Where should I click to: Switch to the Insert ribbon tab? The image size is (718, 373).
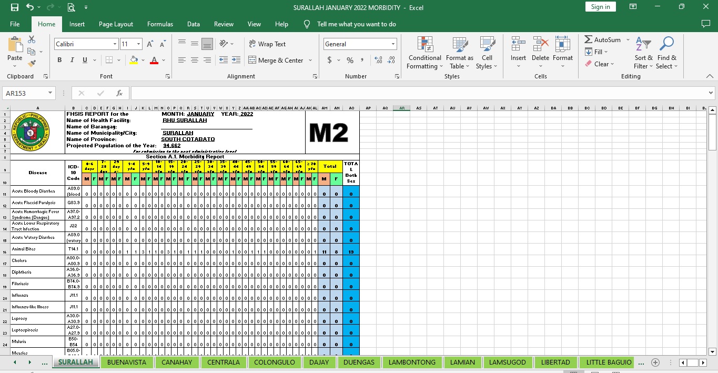click(x=77, y=24)
